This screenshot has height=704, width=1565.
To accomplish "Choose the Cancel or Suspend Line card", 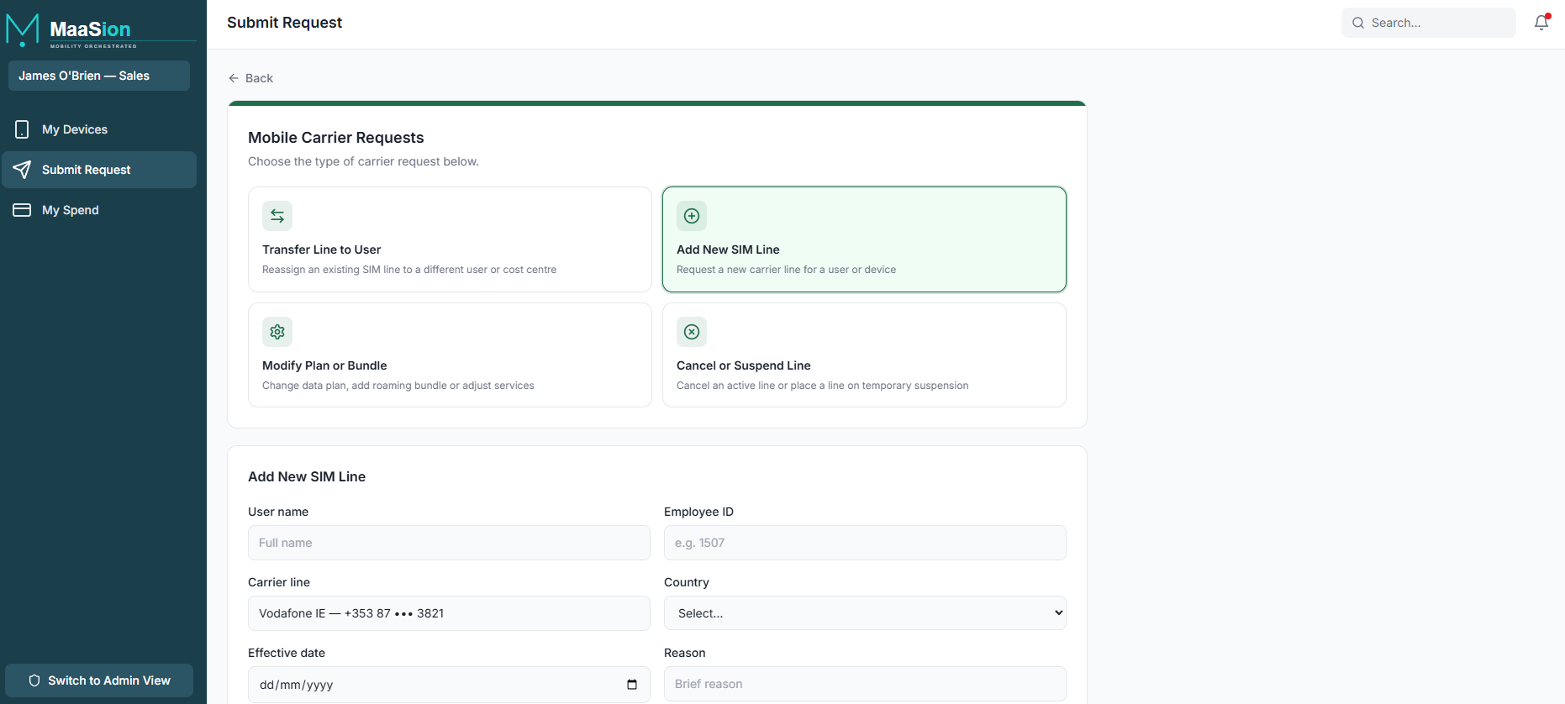I will (864, 355).
